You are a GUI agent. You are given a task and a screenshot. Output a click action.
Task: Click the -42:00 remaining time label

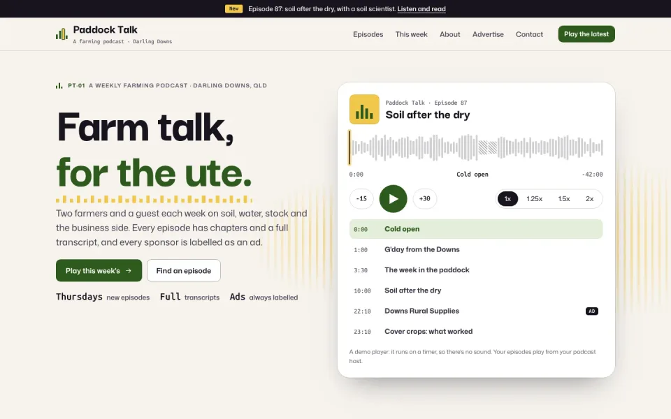click(x=592, y=175)
